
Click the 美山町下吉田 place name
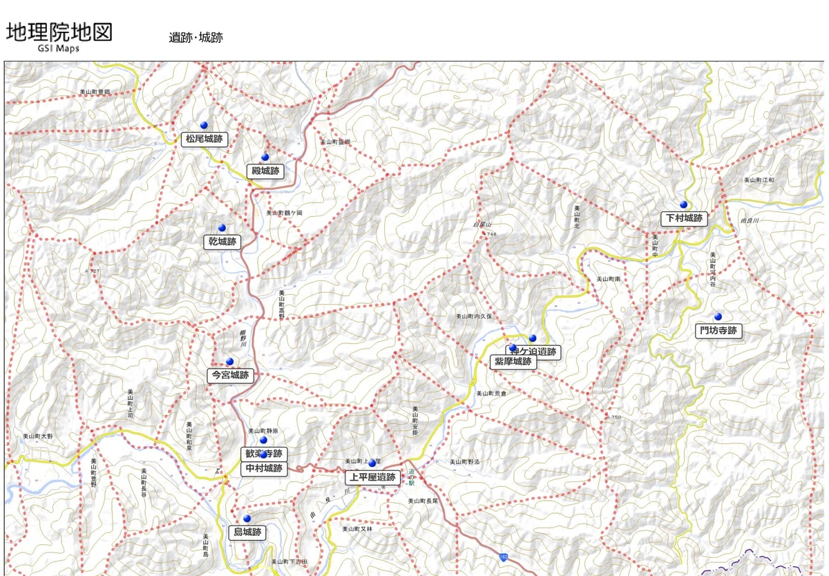click(x=289, y=561)
